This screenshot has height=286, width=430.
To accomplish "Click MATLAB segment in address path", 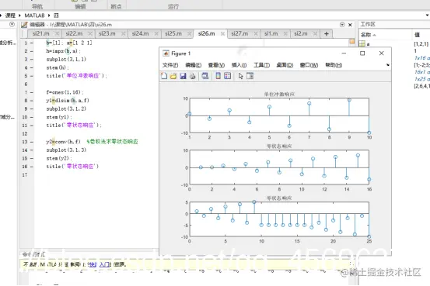I will pos(34,16).
